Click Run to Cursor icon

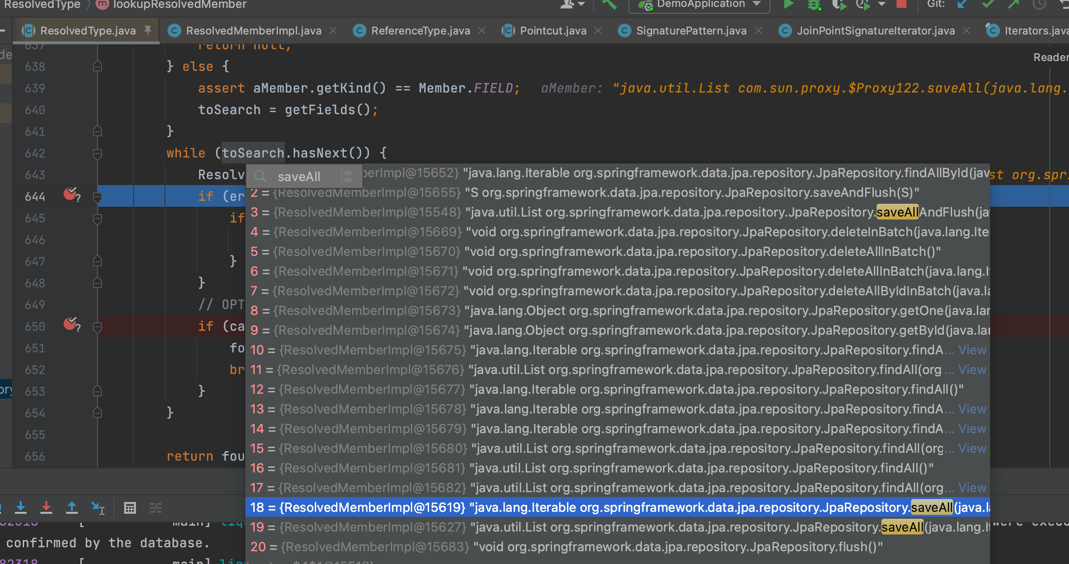pyautogui.click(x=98, y=507)
